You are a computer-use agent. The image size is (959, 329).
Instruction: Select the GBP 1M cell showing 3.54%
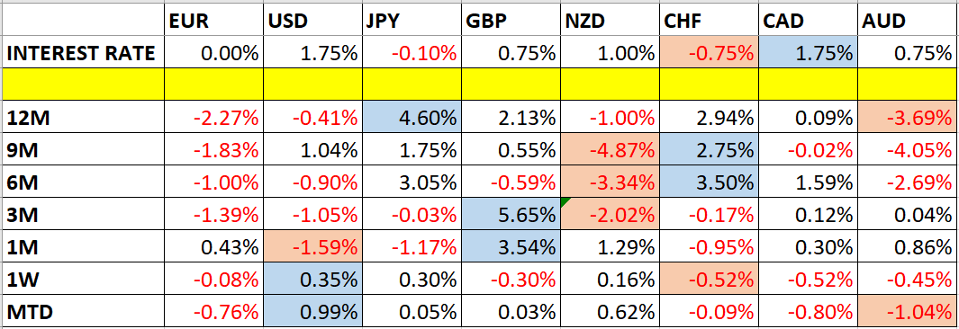(x=510, y=248)
